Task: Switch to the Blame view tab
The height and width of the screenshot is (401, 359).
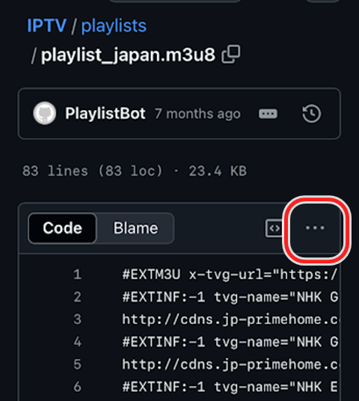Action: coord(135,228)
